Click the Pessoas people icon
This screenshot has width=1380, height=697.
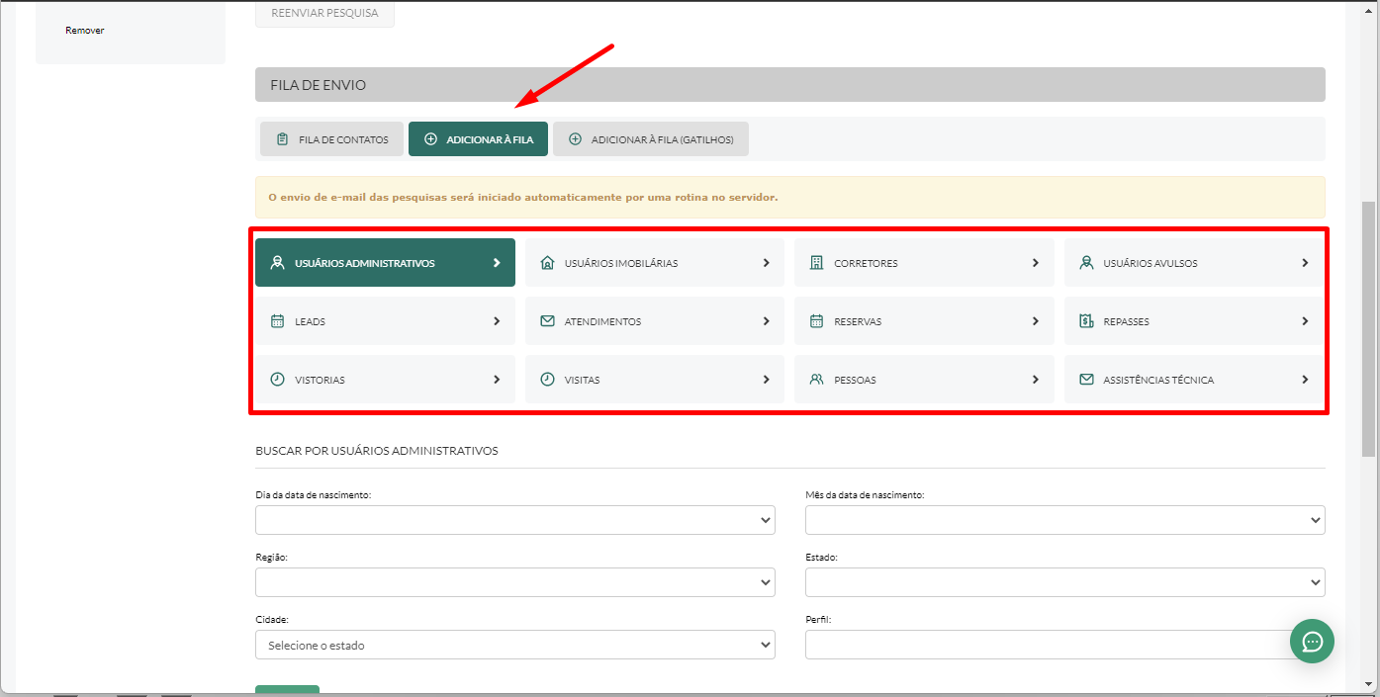pyautogui.click(x=817, y=380)
